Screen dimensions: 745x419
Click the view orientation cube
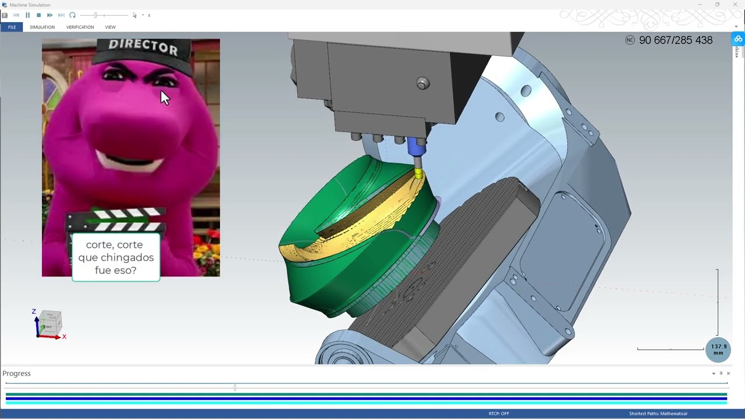51,324
